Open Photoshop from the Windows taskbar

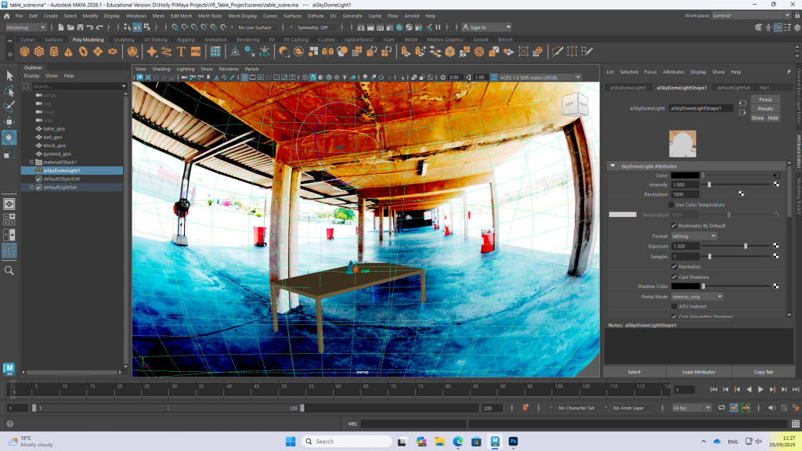pyautogui.click(x=514, y=442)
